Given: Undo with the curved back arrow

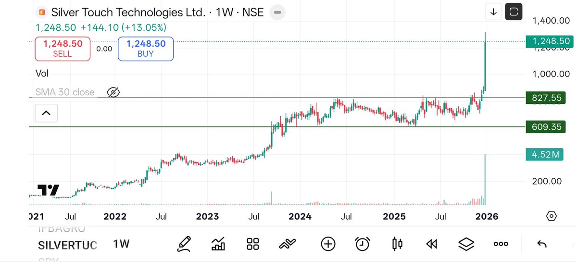Looking at the screenshot, I should (x=542, y=244).
